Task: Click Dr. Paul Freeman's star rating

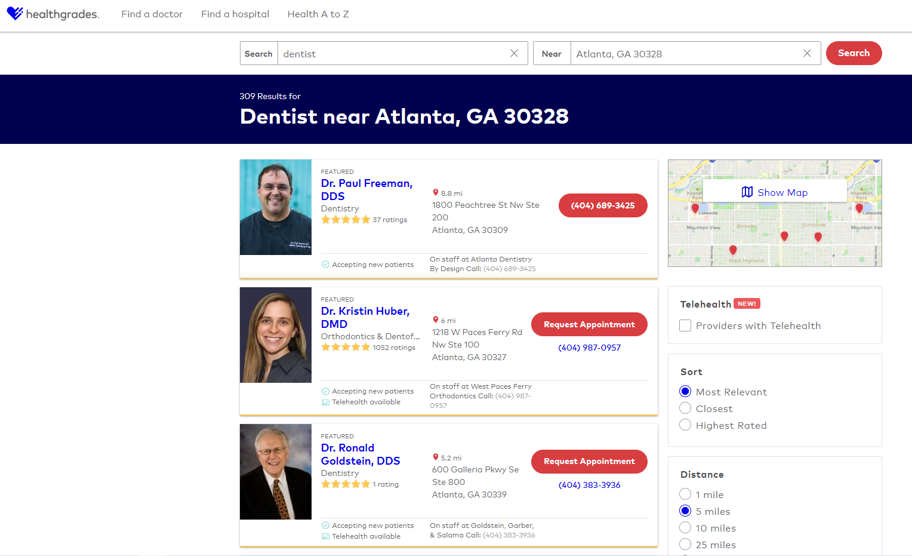Action: (x=346, y=220)
